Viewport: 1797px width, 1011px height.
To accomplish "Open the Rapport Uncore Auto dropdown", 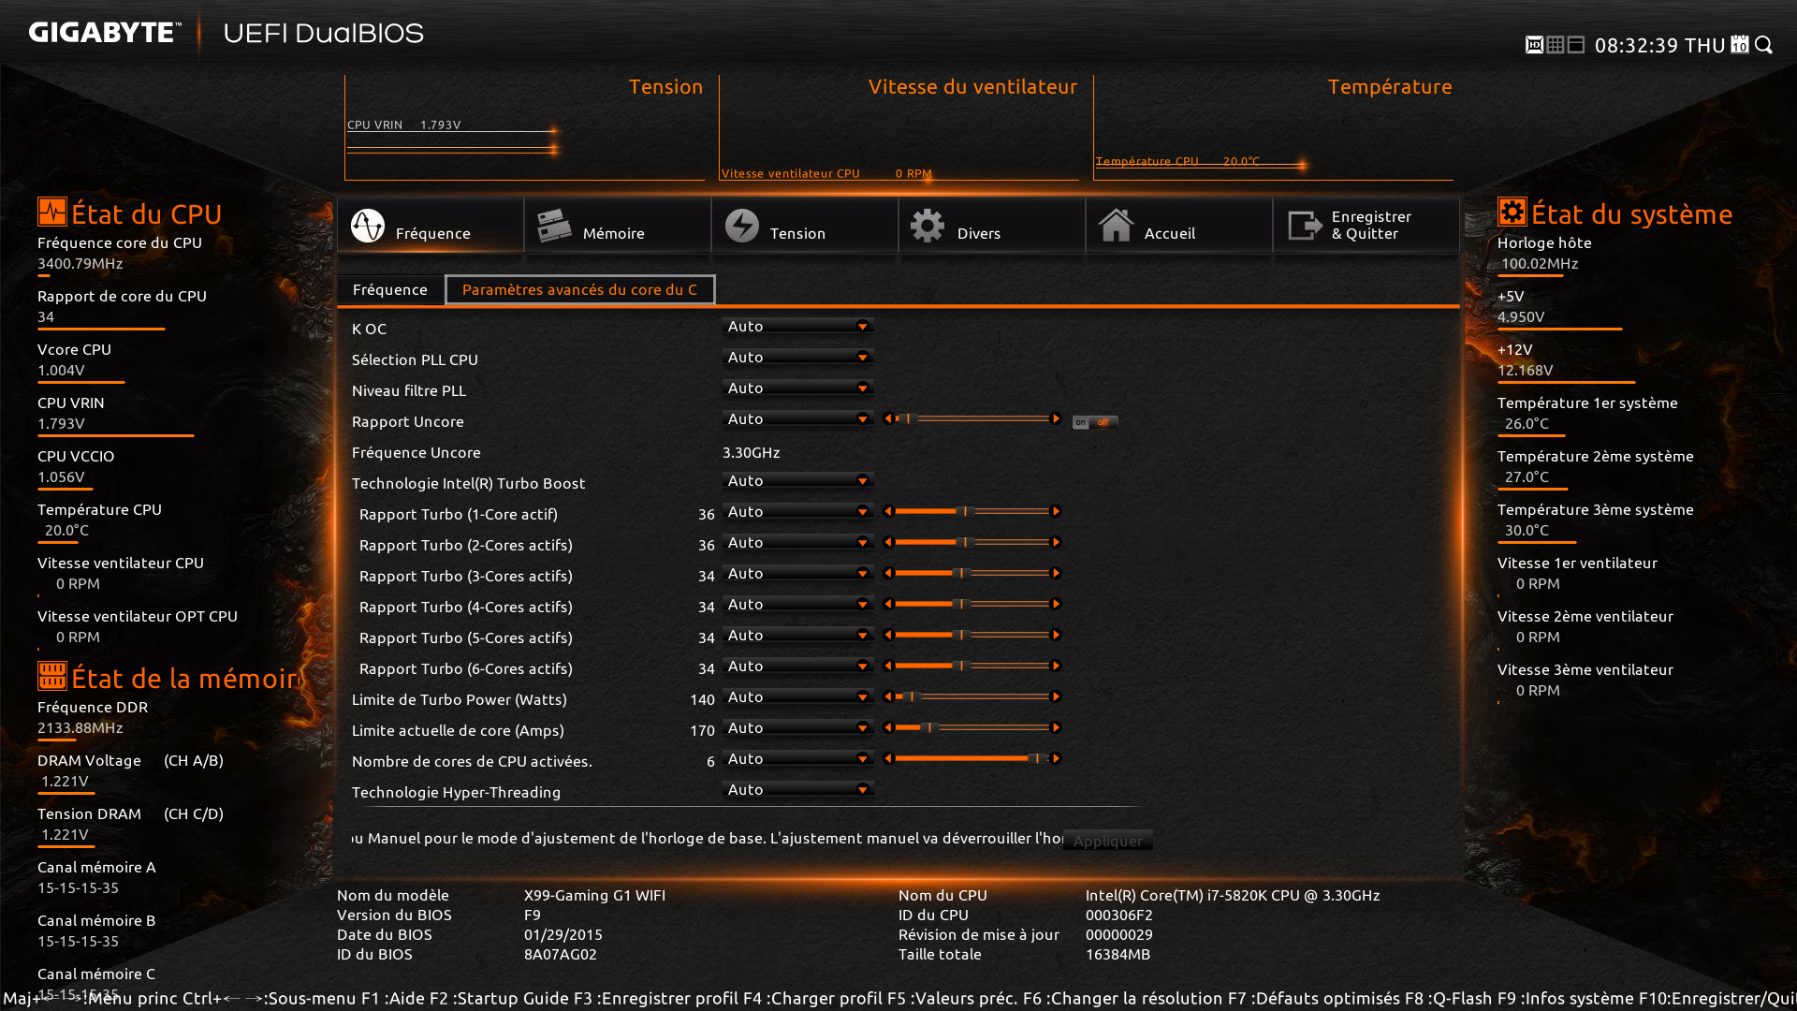I will (798, 418).
